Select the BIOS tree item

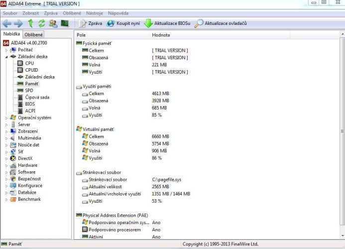pos(26,104)
